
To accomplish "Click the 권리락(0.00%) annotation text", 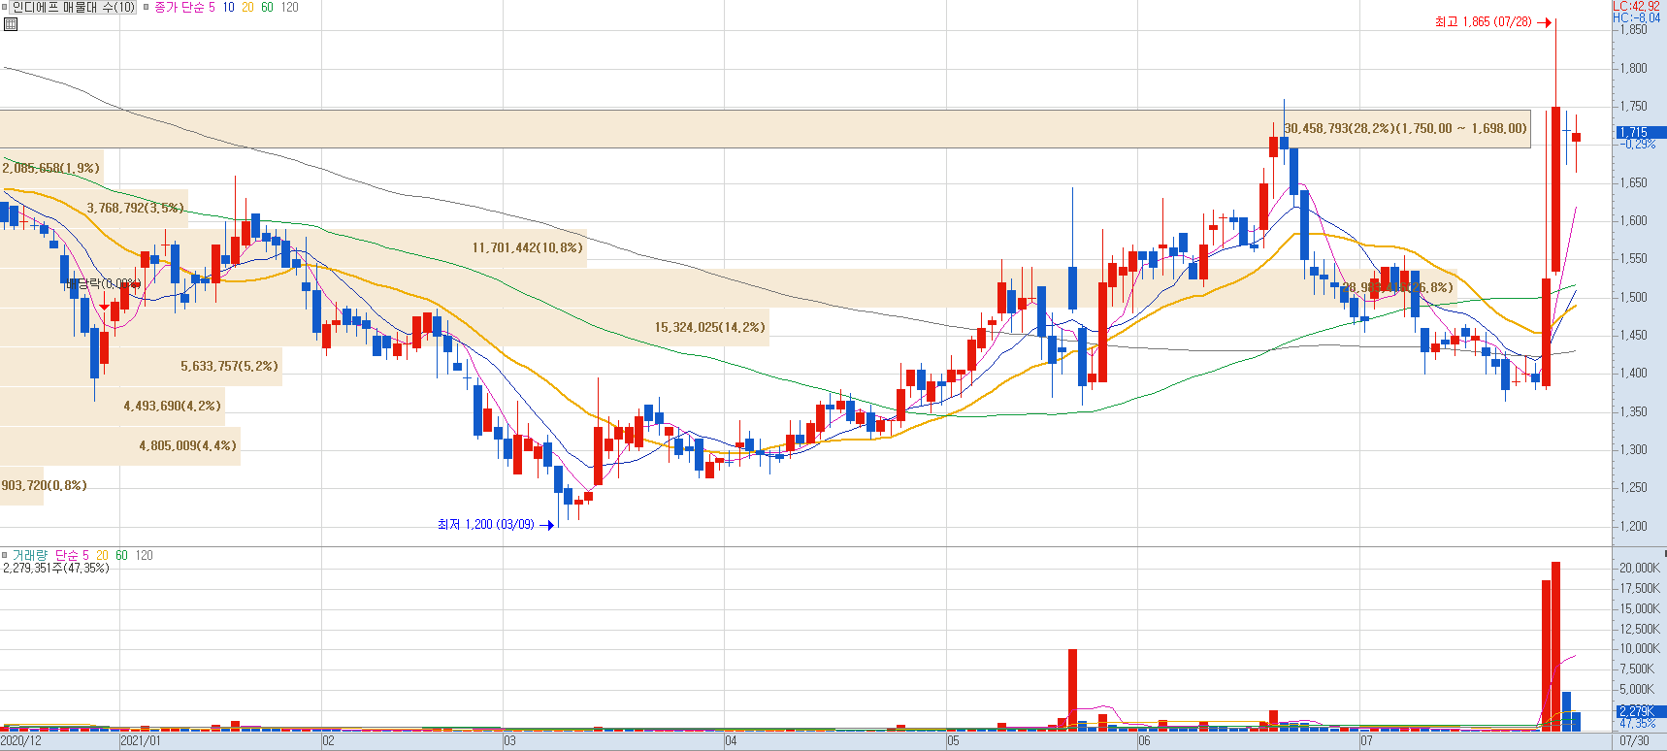I will coord(106,283).
